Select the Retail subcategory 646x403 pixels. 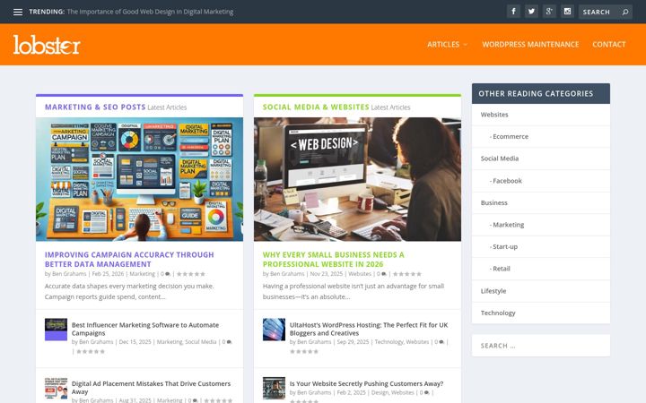pos(500,269)
